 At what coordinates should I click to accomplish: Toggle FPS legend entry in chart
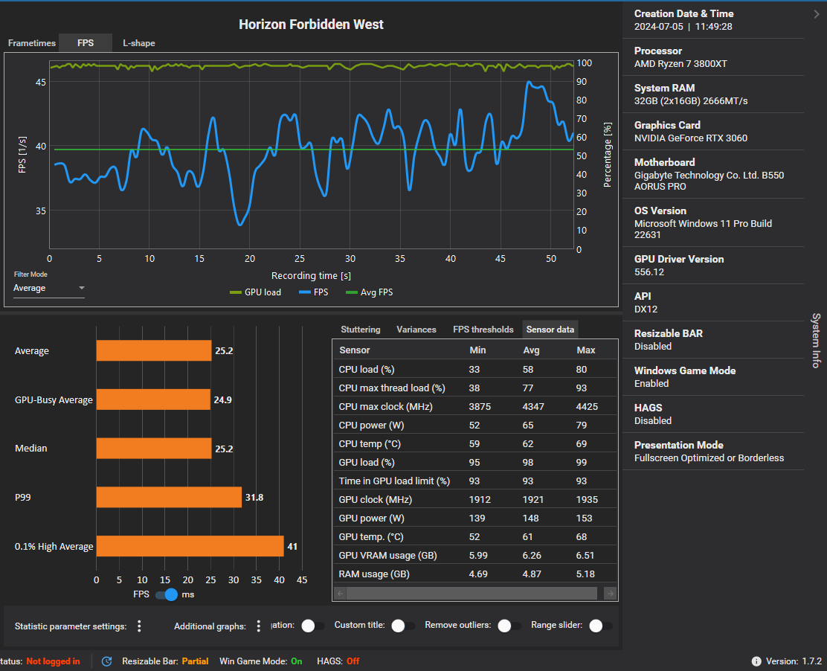pos(313,292)
